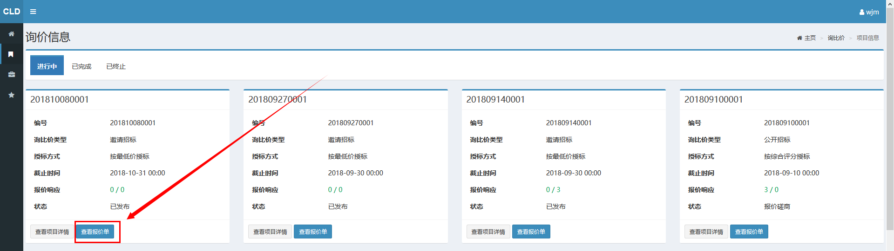This screenshot has height=251, width=894.
Task: View 查看报价单 for project 201810080001
Action: click(95, 232)
